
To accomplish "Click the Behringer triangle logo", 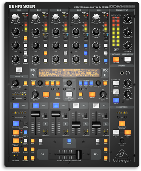I will pos(122,154).
